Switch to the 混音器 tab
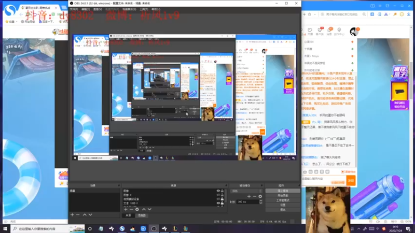 [x=142, y=215]
